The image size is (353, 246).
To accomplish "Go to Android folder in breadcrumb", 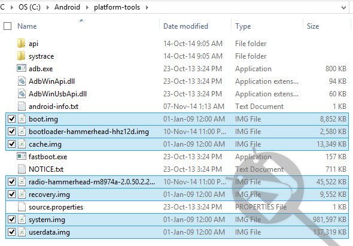I will (x=67, y=7).
